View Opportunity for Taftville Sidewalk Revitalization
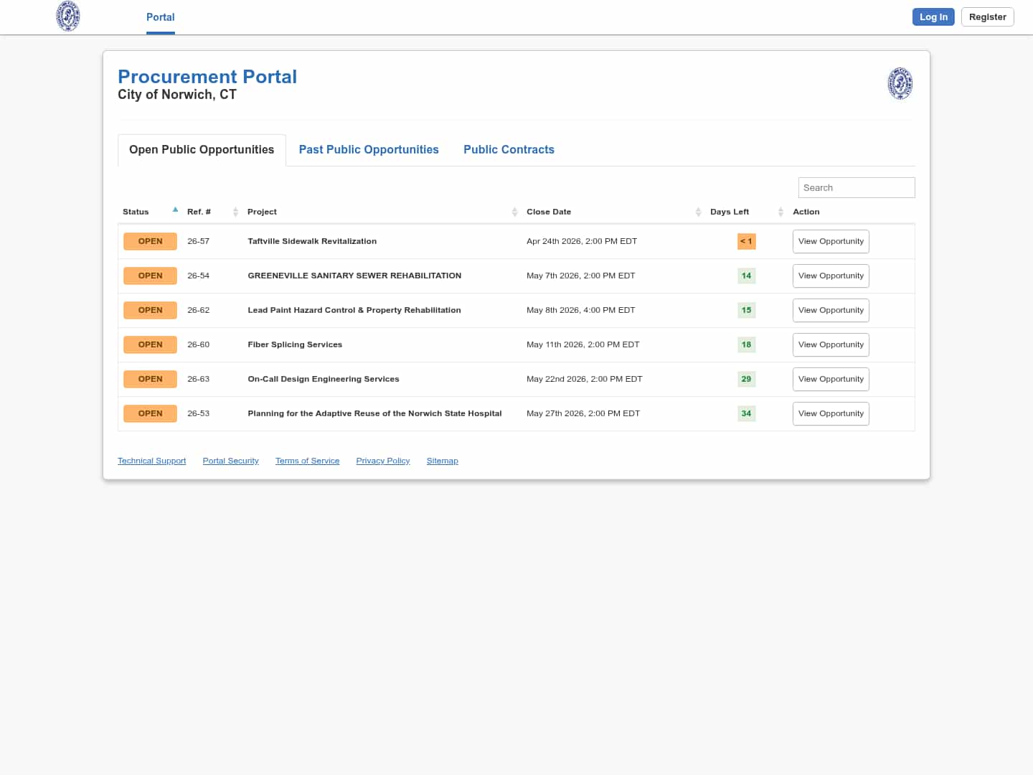Viewport: 1033px width, 775px height. (x=831, y=241)
